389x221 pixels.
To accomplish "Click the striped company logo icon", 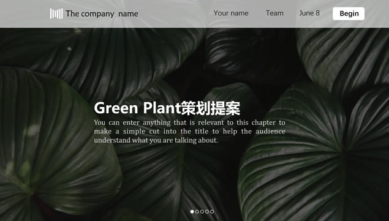I will click(x=56, y=13).
